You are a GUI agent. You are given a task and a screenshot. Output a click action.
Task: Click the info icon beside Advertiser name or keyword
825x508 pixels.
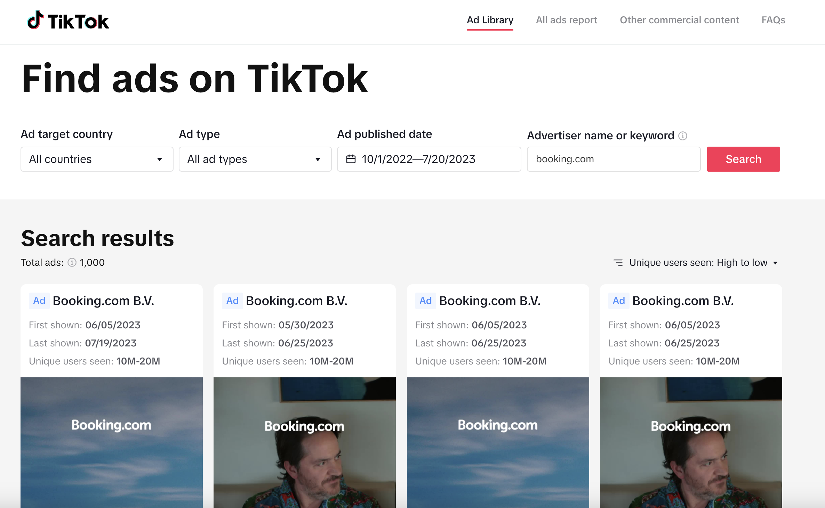click(x=683, y=136)
